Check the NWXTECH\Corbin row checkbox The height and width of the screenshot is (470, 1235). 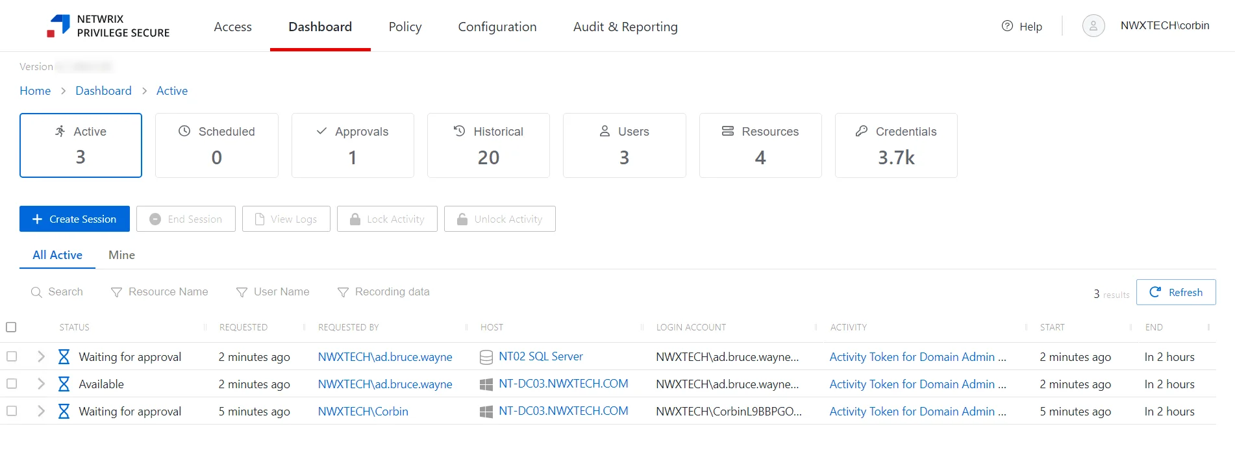click(x=12, y=411)
